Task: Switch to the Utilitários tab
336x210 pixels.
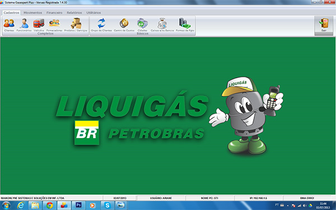Action: click(94, 13)
